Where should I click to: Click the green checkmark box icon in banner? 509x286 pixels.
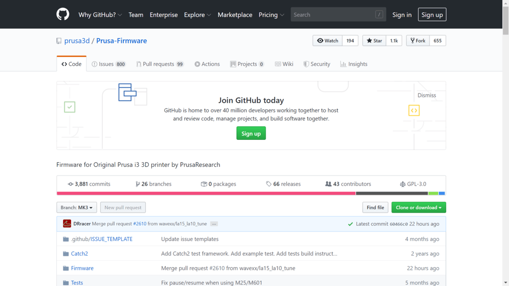tap(70, 107)
